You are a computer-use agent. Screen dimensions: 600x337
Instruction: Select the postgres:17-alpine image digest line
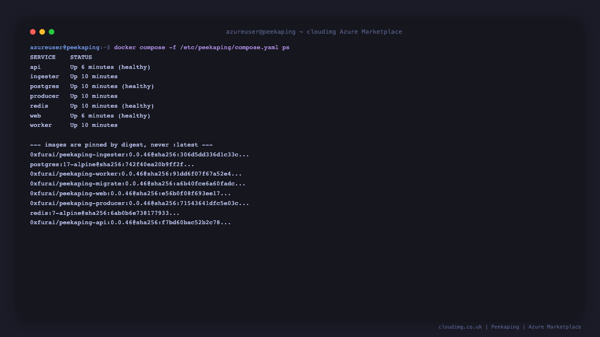112,164
